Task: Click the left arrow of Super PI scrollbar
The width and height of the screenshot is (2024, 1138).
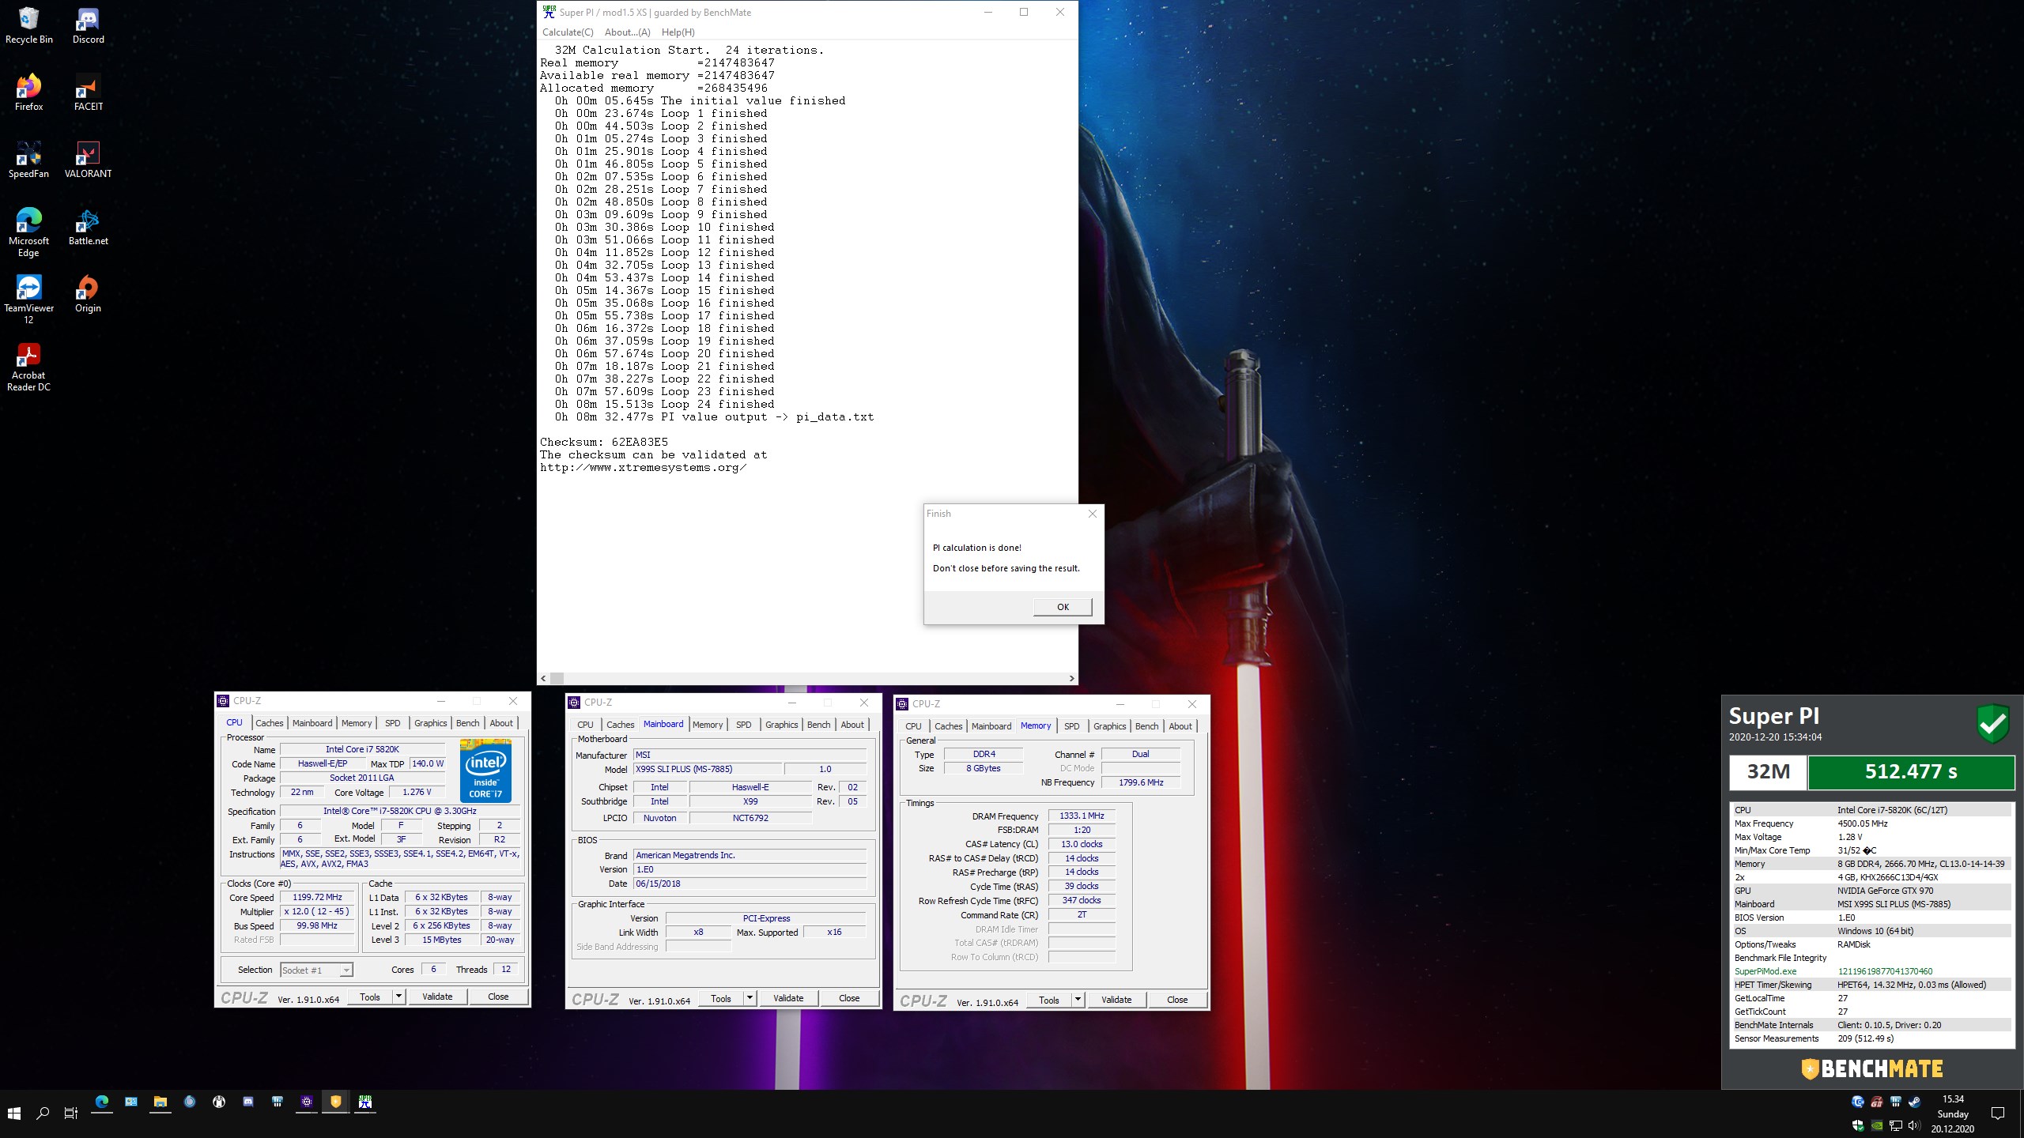Action: coord(543,678)
